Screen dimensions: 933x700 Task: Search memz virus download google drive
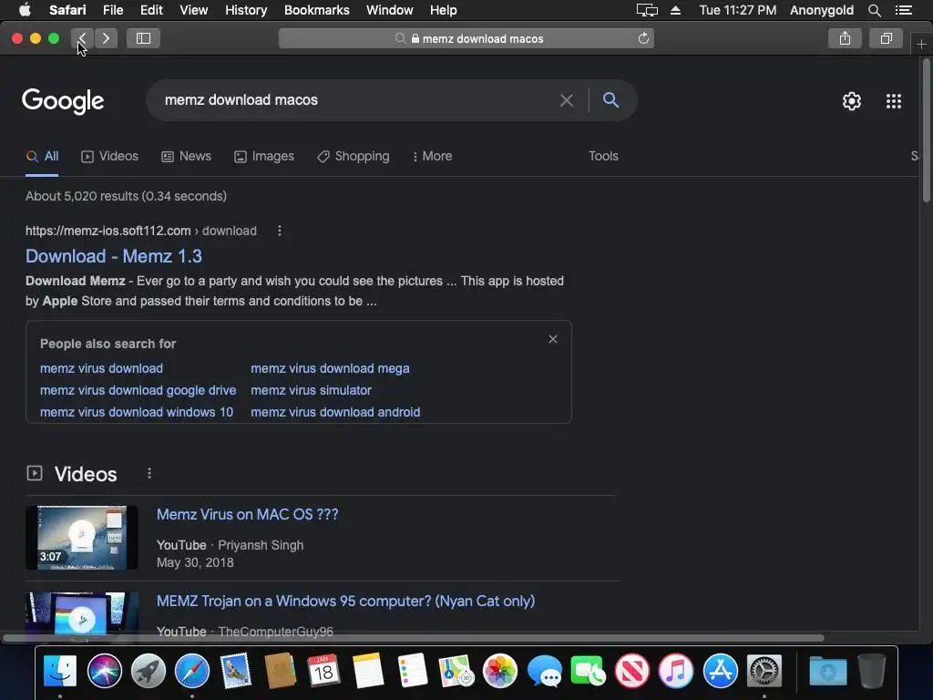click(138, 390)
